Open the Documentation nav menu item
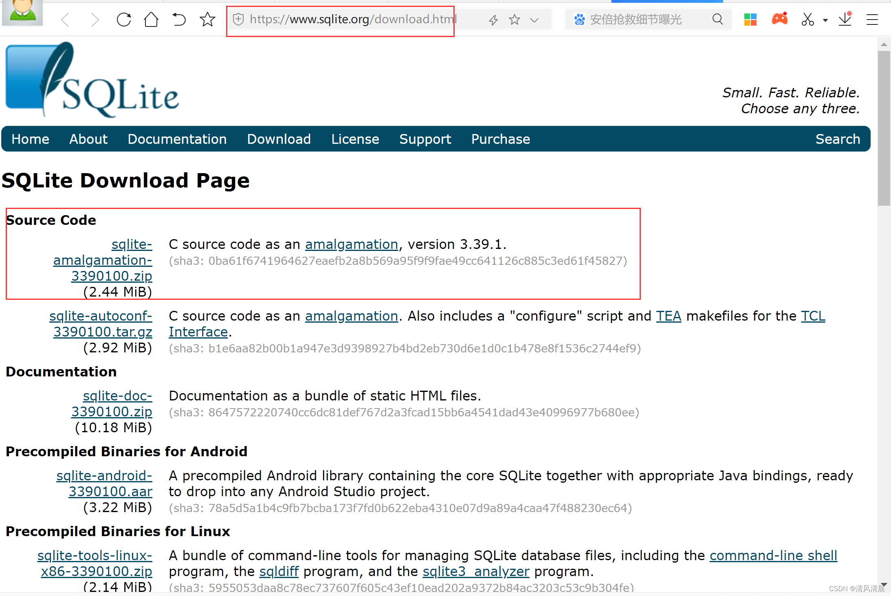 click(177, 139)
